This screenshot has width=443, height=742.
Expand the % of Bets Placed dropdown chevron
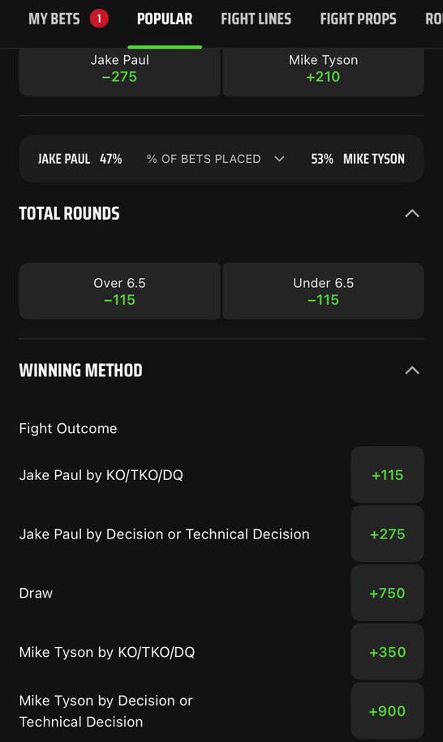tap(279, 159)
